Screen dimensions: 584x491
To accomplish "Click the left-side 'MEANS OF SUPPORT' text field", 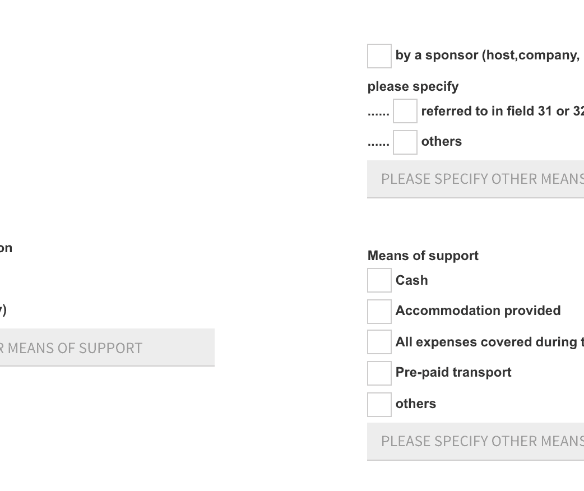I will pyautogui.click(x=106, y=348).
